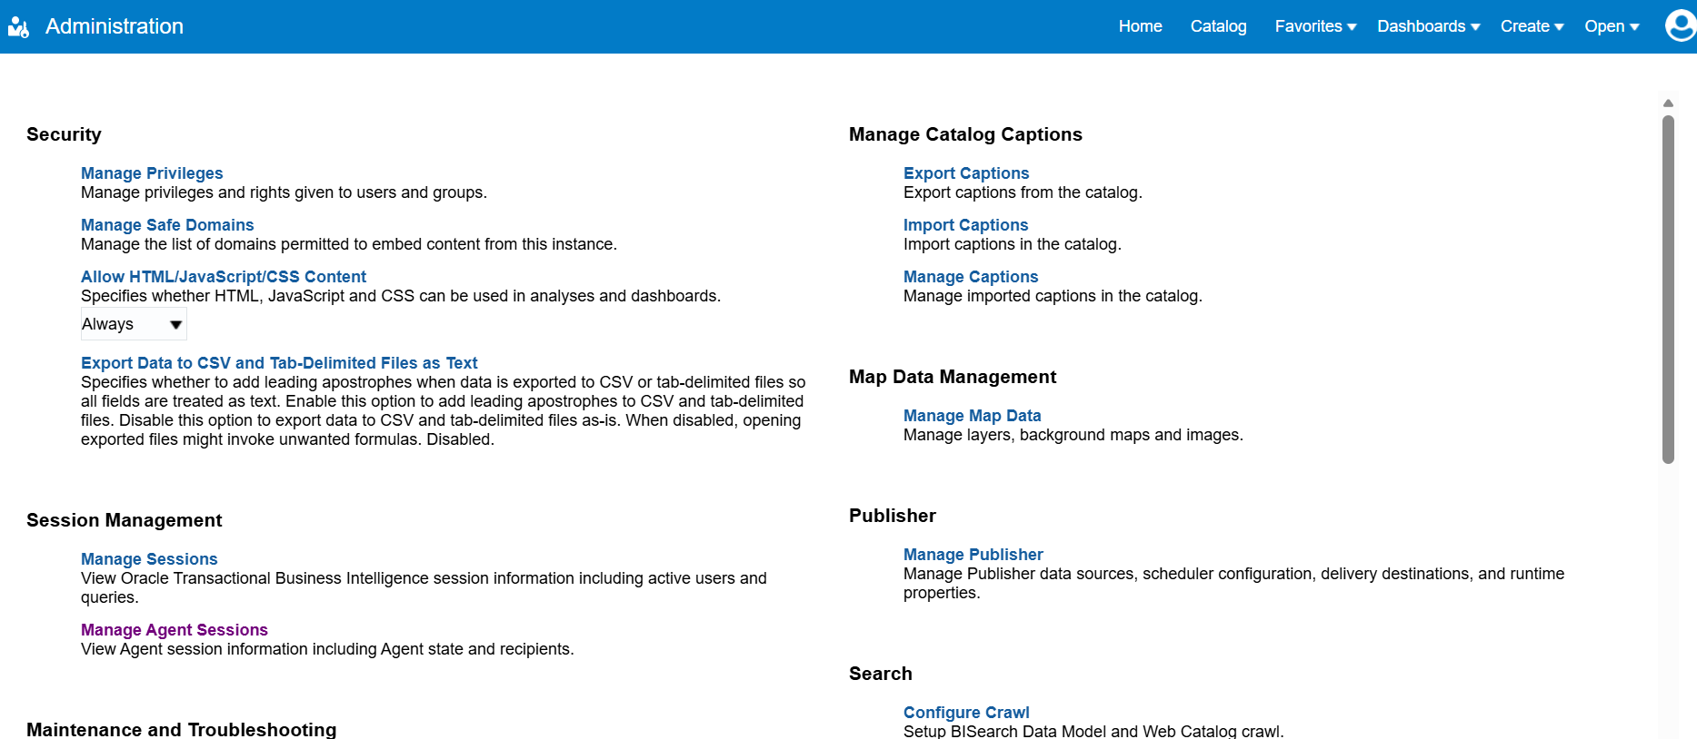The height and width of the screenshot is (739, 1697).
Task: Click 'Manage layers, background maps and images.' text
Action: click(x=1073, y=435)
